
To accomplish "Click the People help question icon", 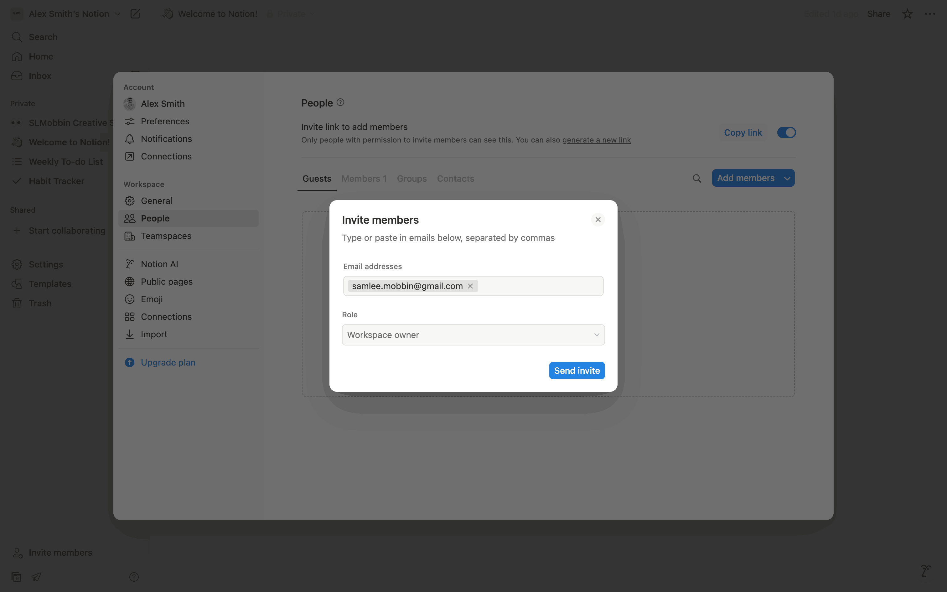I will click(x=340, y=103).
